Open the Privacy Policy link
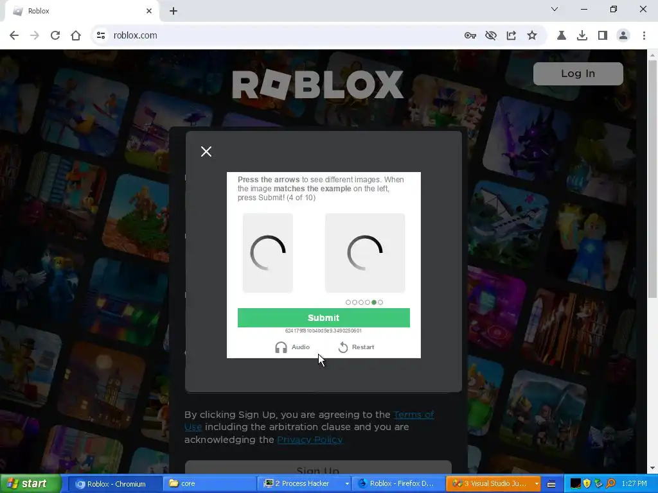Image resolution: width=658 pixels, height=493 pixels. coord(310,440)
